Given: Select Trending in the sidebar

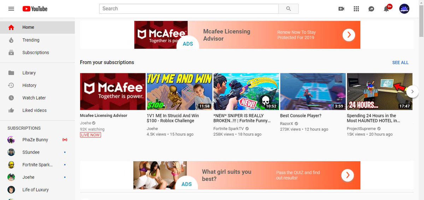Looking at the screenshot, I should [x=37, y=40].
